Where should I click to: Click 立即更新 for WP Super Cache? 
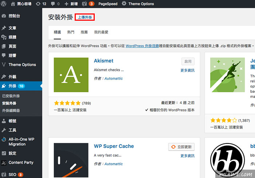(x=181, y=147)
